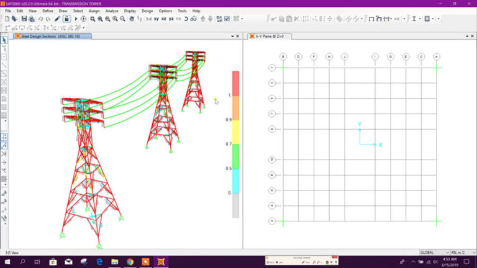Click the Undo arrow icon
The height and width of the screenshot is (268, 477).
point(40,19)
